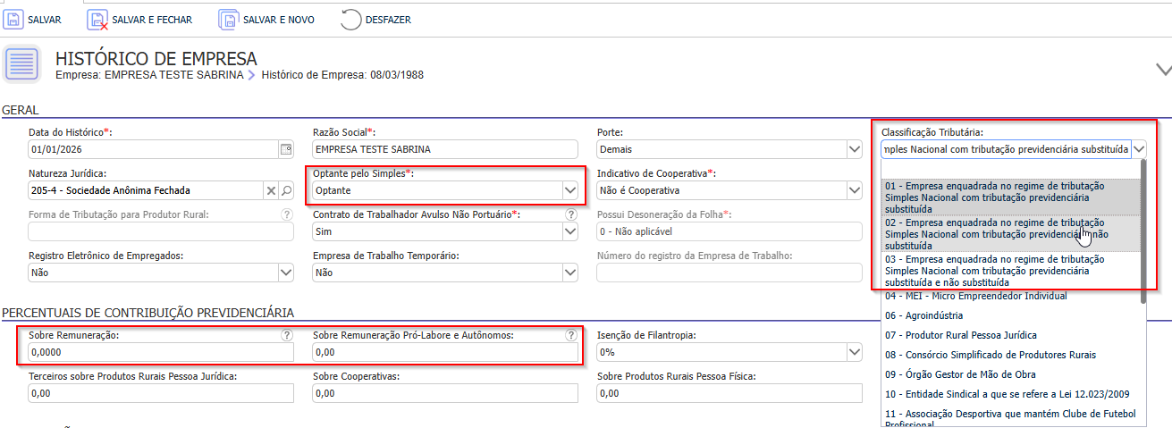Viewport: 1172px width, 428px height.
Task: Click the Desfazer undo icon
Action: [351, 19]
